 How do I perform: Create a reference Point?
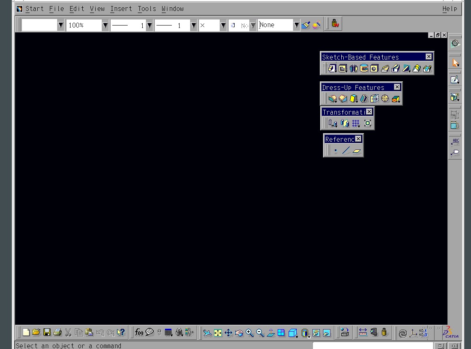pyautogui.click(x=336, y=151)
